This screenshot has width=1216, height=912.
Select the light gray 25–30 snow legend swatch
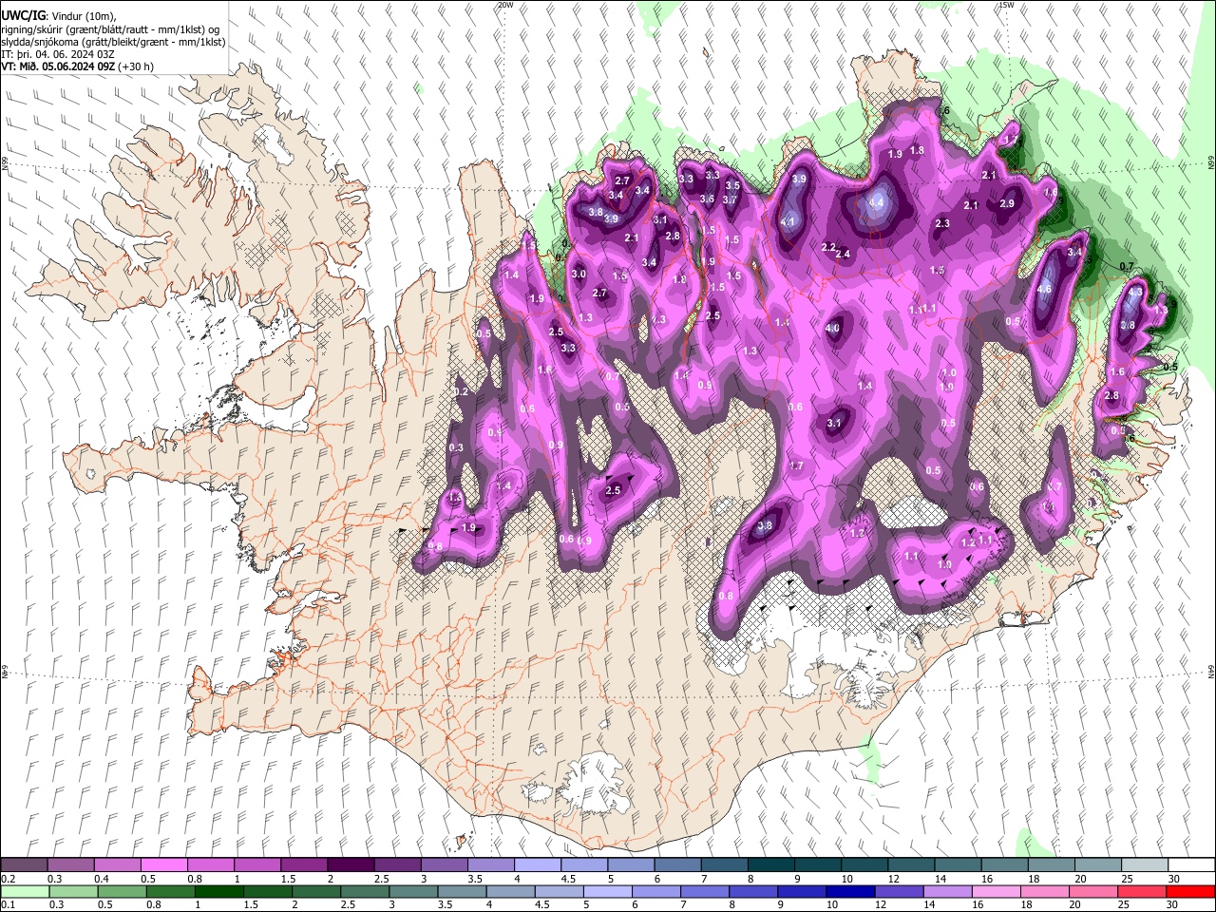(x=1144, y=864)
